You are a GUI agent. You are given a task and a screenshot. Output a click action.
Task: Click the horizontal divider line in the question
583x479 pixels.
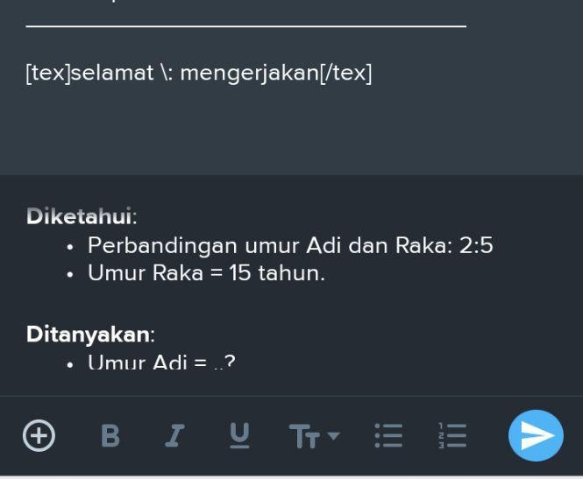pos(246,26)
